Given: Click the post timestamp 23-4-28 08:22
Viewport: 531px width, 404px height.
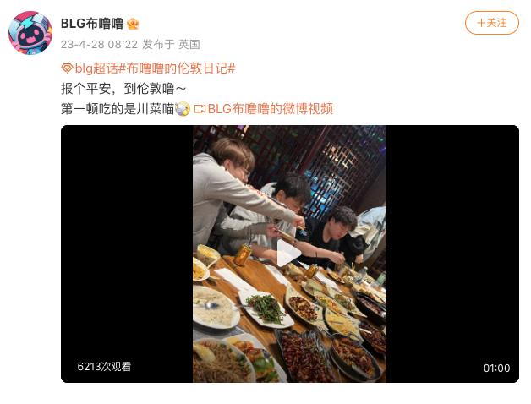Looking at the screenshot, I should coord(99,45).
